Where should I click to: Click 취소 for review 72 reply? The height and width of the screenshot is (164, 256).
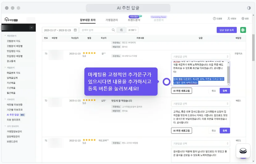pyautogui.click(x=214, y=131)
